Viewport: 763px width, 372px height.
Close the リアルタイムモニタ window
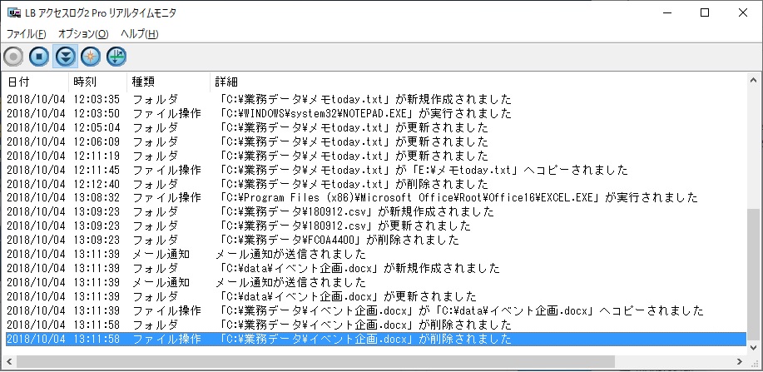tap(742, 13)
